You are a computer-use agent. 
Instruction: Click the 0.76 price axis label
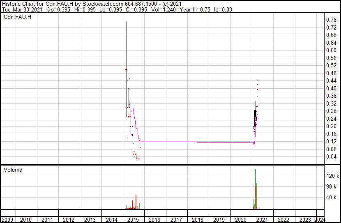(x=331, y=20)
